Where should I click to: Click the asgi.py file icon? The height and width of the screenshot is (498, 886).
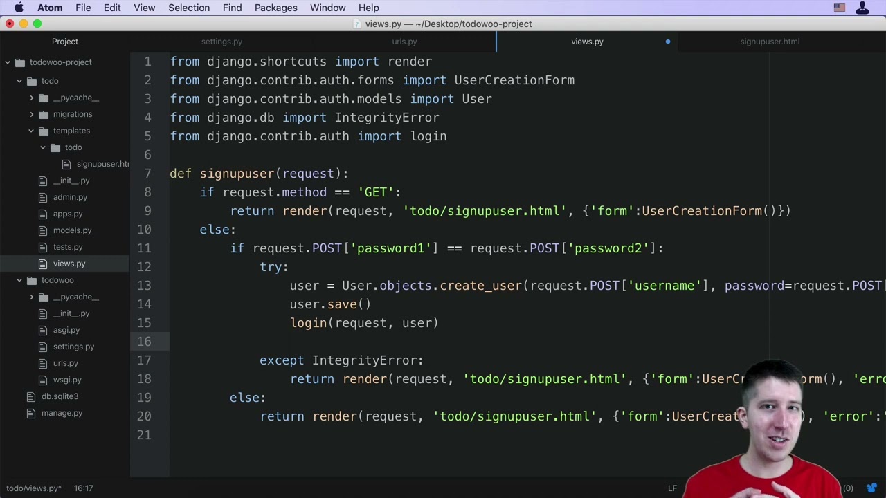[43, 330]
